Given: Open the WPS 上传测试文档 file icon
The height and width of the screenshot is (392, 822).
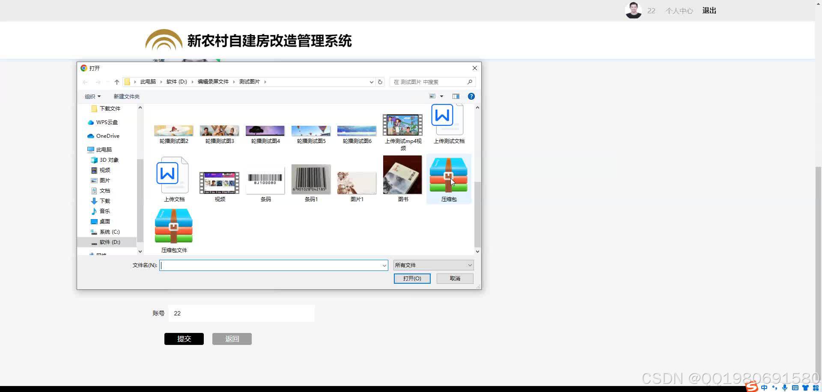Looking at the screenshot, I should (442, 116).
